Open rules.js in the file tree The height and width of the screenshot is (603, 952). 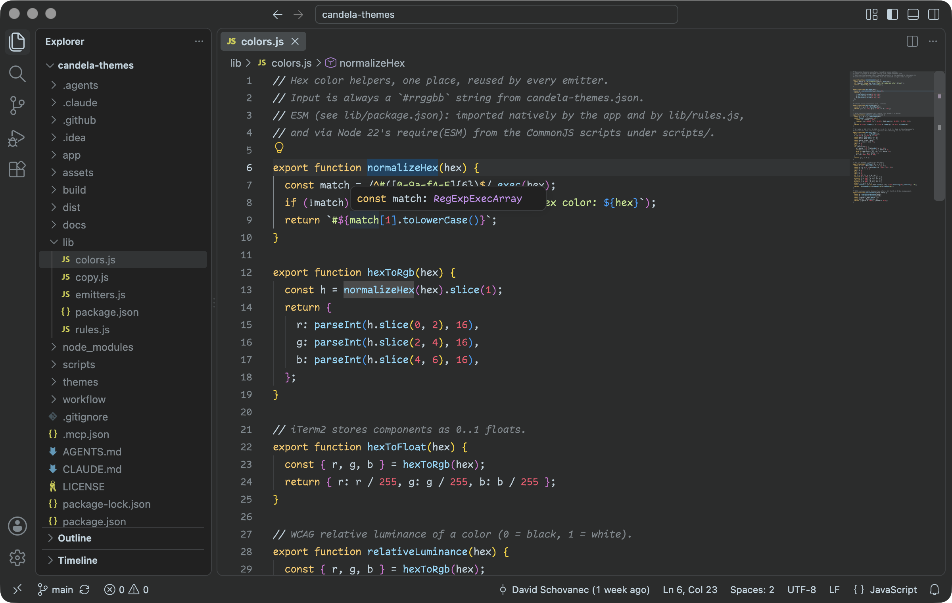click(123, 330)
